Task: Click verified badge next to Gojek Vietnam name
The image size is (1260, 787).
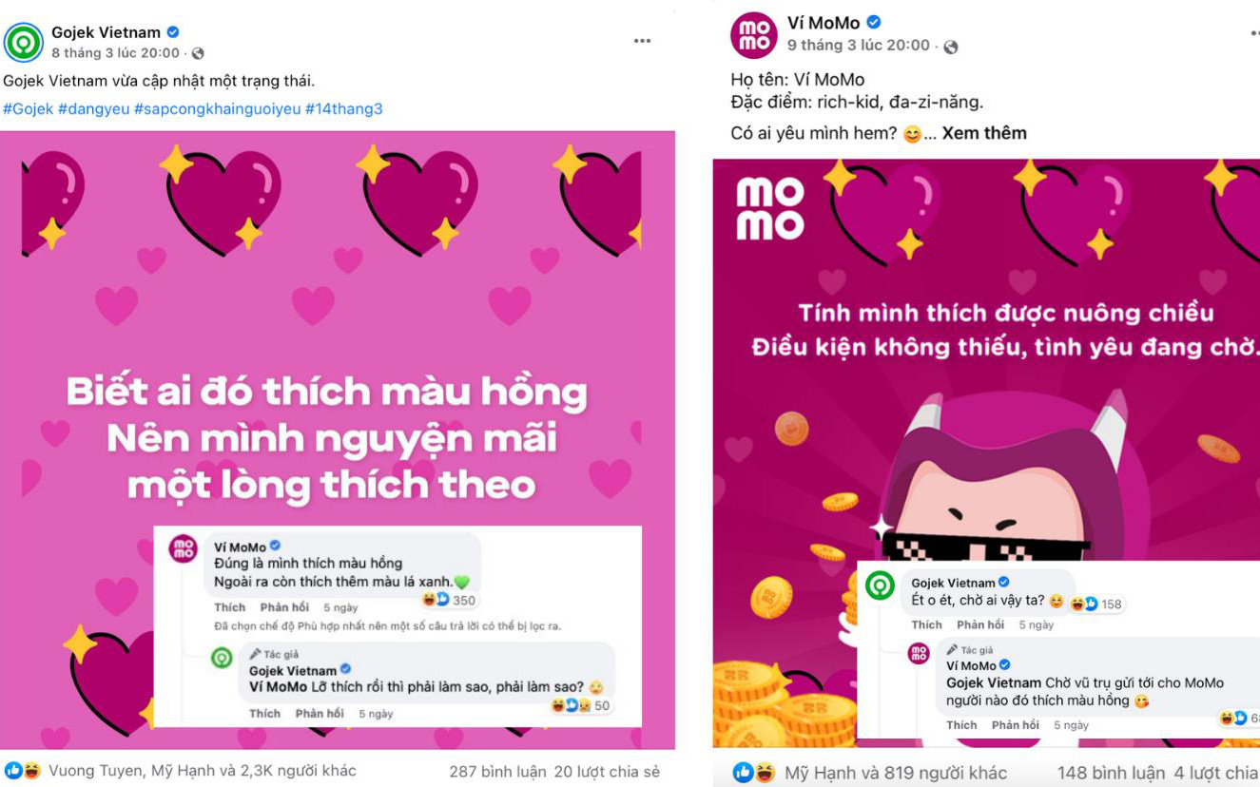Action: [173, 32]
